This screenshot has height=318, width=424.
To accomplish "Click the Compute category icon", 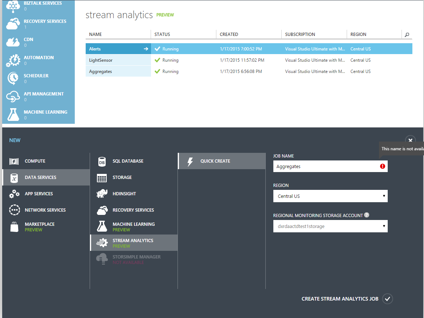I will pyautogui.click(x=14, y=162).
